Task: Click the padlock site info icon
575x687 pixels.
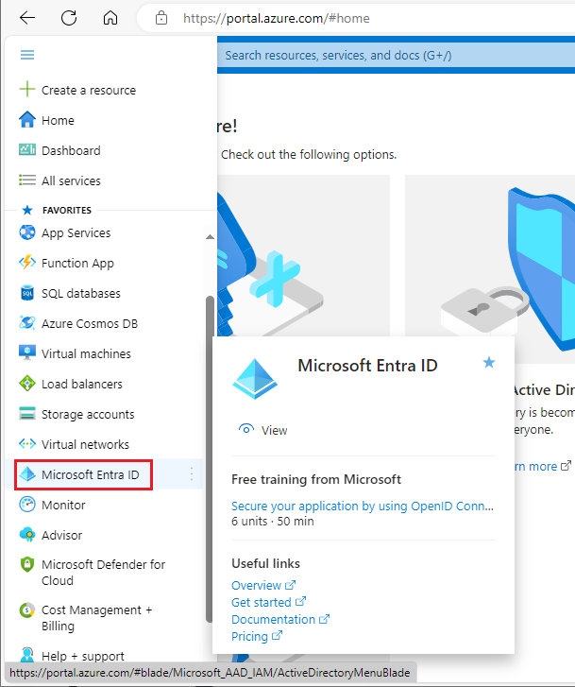Action: pos(161,18)
